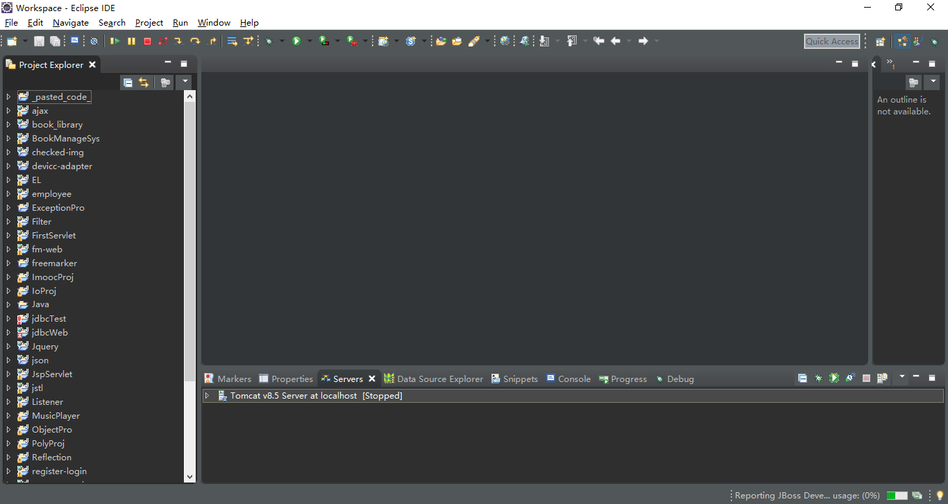Click Project Explorer scrollbar up arrow
Screen dimensions: 948x504
tap(190, 96)
